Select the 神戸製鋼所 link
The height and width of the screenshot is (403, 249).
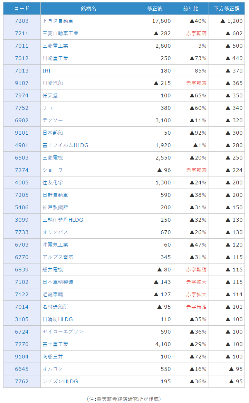[x=55, y=208]
